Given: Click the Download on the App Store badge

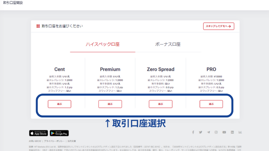Looking at the screenshot, I should tap(38, 133).
